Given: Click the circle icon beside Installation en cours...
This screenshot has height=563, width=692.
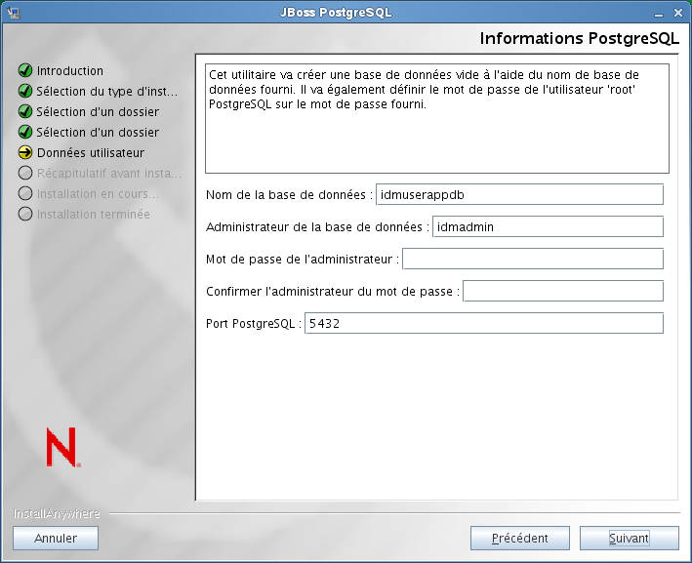Looking at the screenshot, I should 25,193.
